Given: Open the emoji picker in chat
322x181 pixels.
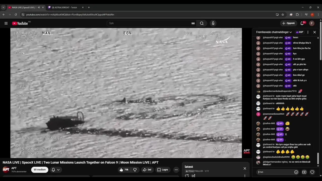Looking at the screenshot, I should pyautogui.click(x=296, y=172).
